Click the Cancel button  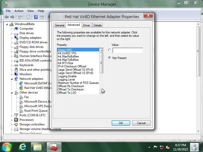click(141, 123)
